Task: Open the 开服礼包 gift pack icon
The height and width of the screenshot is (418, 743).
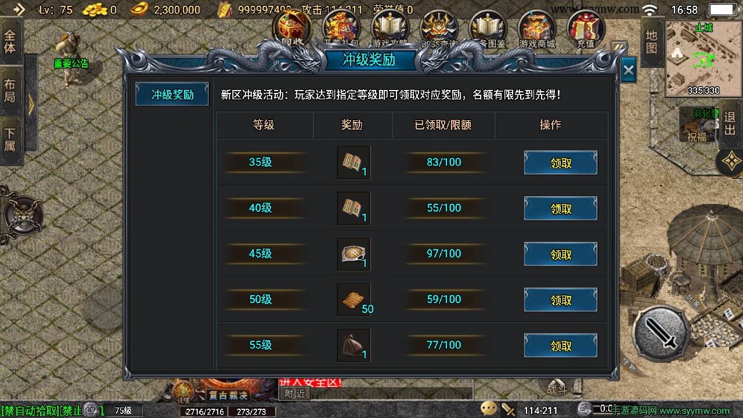Action: click(x=342, y=29)
